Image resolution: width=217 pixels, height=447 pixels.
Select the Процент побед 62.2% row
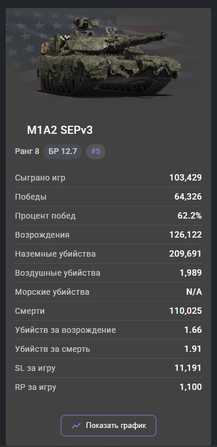(108, 216)
